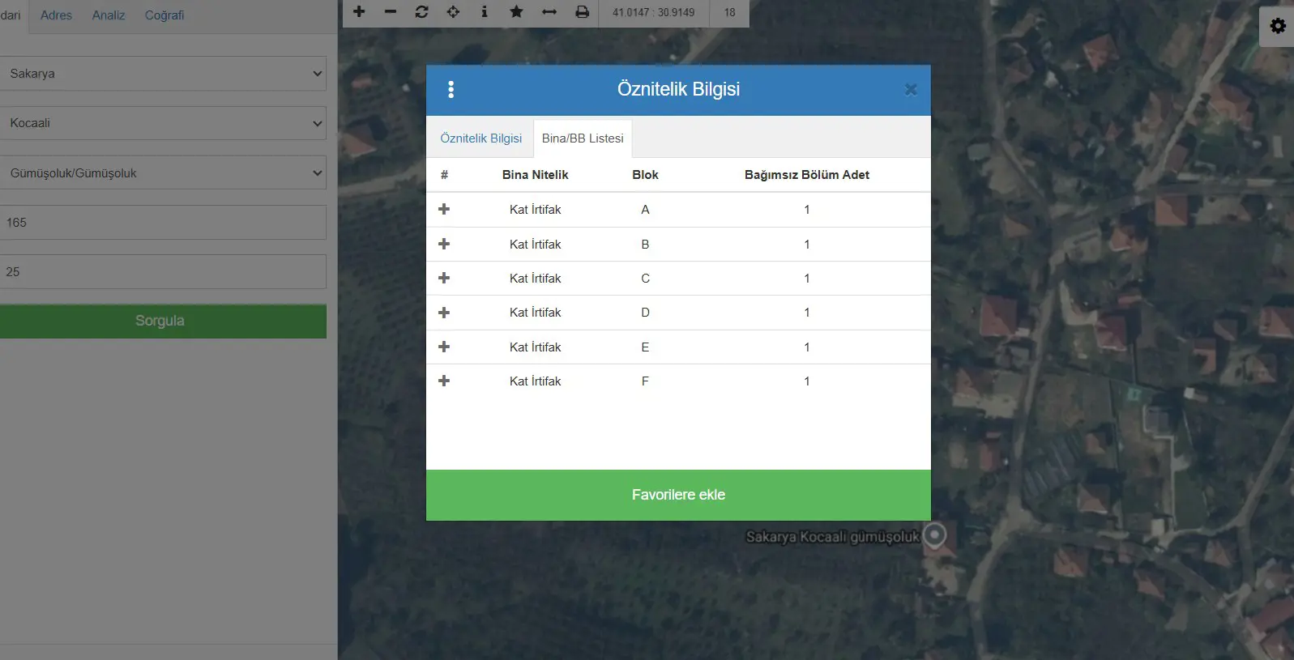The height and width of the screenshot is (660, 1294).
Task: Open the Coğrafi tab
Action: pyautogui.click(x=164, y=15)
